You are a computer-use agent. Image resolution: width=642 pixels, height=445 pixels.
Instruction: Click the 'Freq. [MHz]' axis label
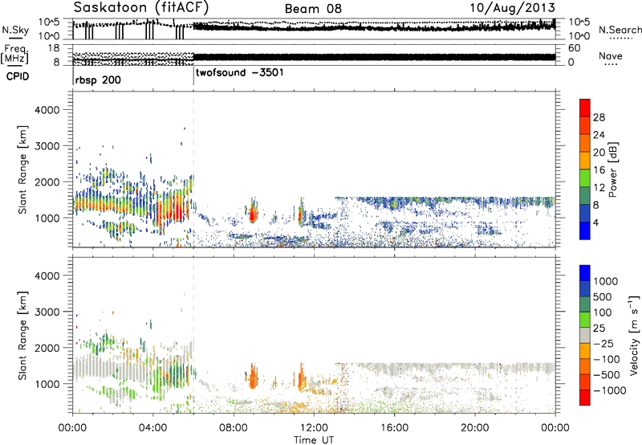[x=14, y=55]
